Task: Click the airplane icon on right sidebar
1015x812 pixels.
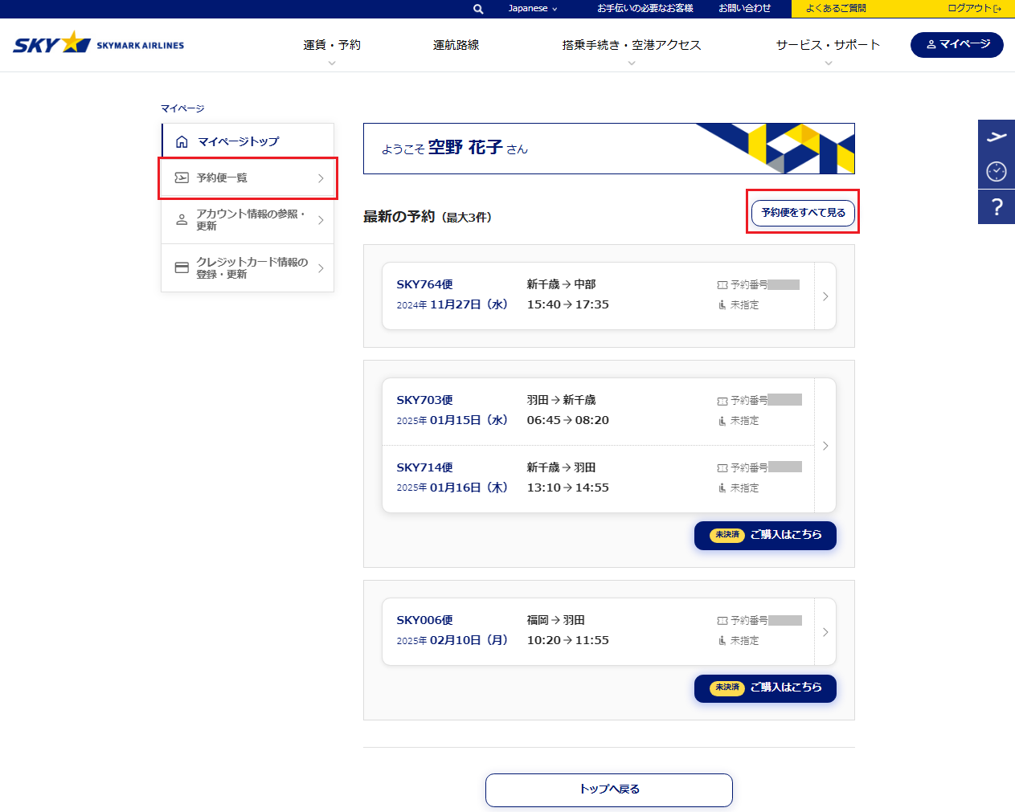Action: pos(997,137)
